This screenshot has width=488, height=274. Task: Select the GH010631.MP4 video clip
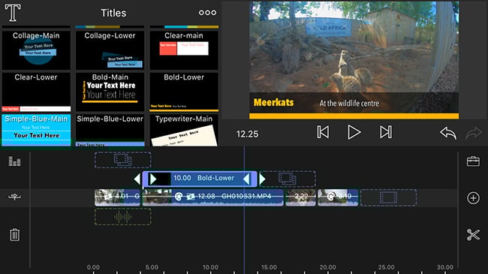click(213, 197)
